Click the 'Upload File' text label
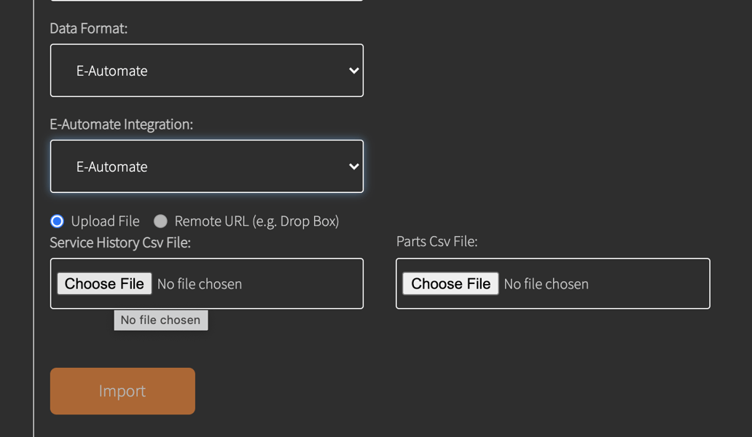 [105, 221]
